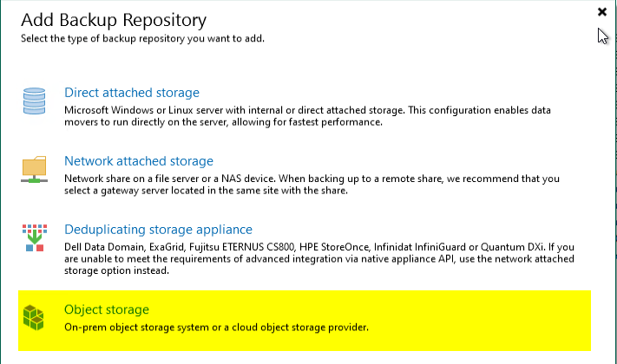The image size is (617, 364).
Task: Click the 'Dell Data Domain, ExaGrid' description line
Action: click(319, 247)
